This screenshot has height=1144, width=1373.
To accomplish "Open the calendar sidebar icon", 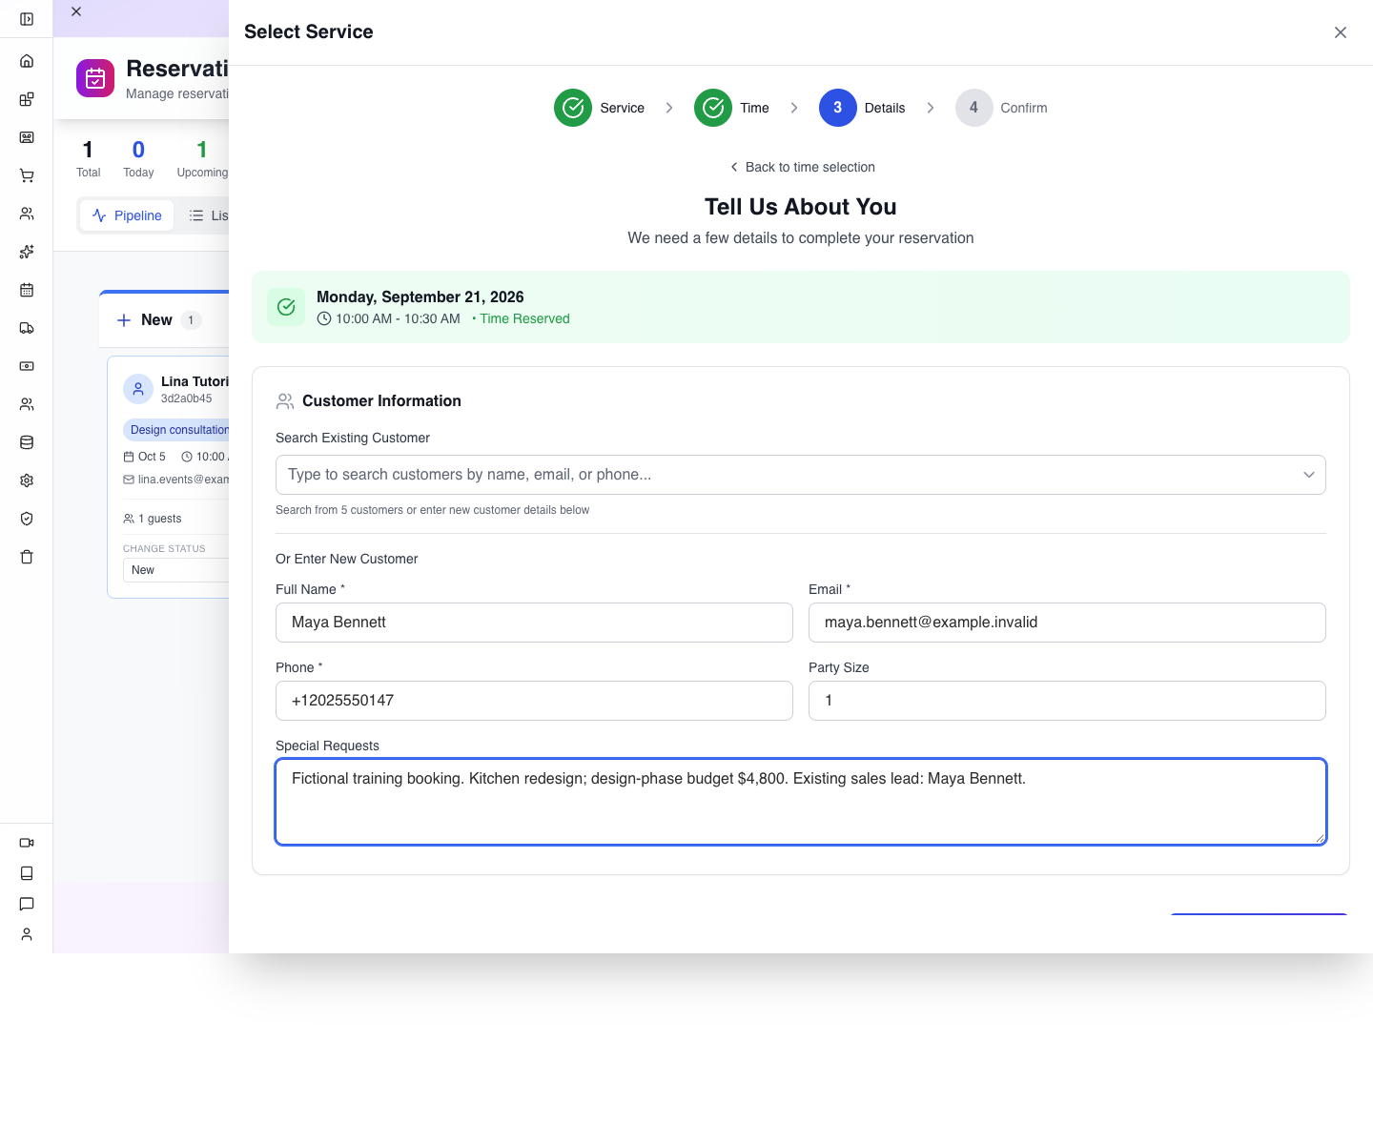I will [27, 290].
